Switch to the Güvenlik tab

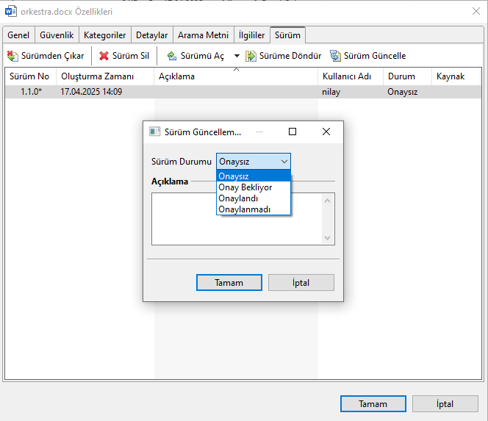click(56, 35)
